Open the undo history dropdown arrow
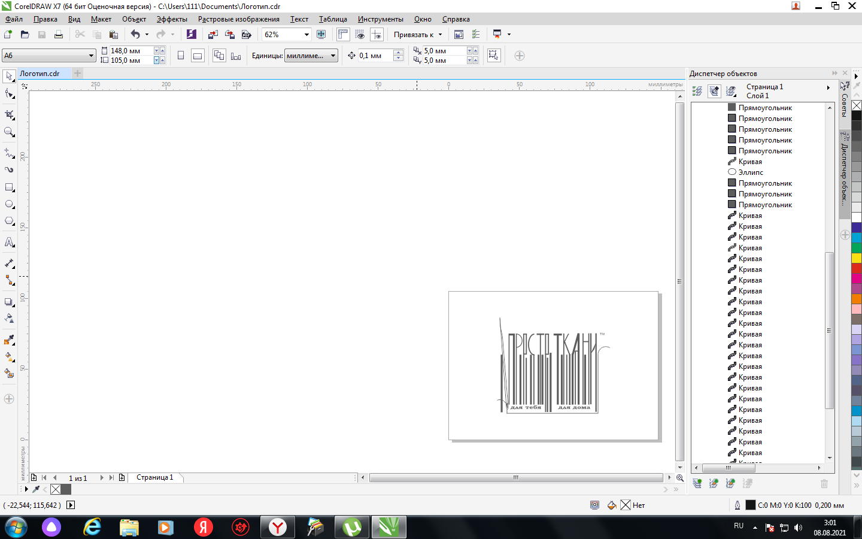This screenshot has height=539, width=862. (x=147, y=35)
